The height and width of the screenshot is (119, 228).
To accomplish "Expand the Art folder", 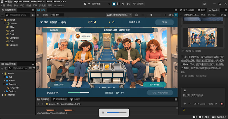I will pyautogui.click(x=4, y=77).
